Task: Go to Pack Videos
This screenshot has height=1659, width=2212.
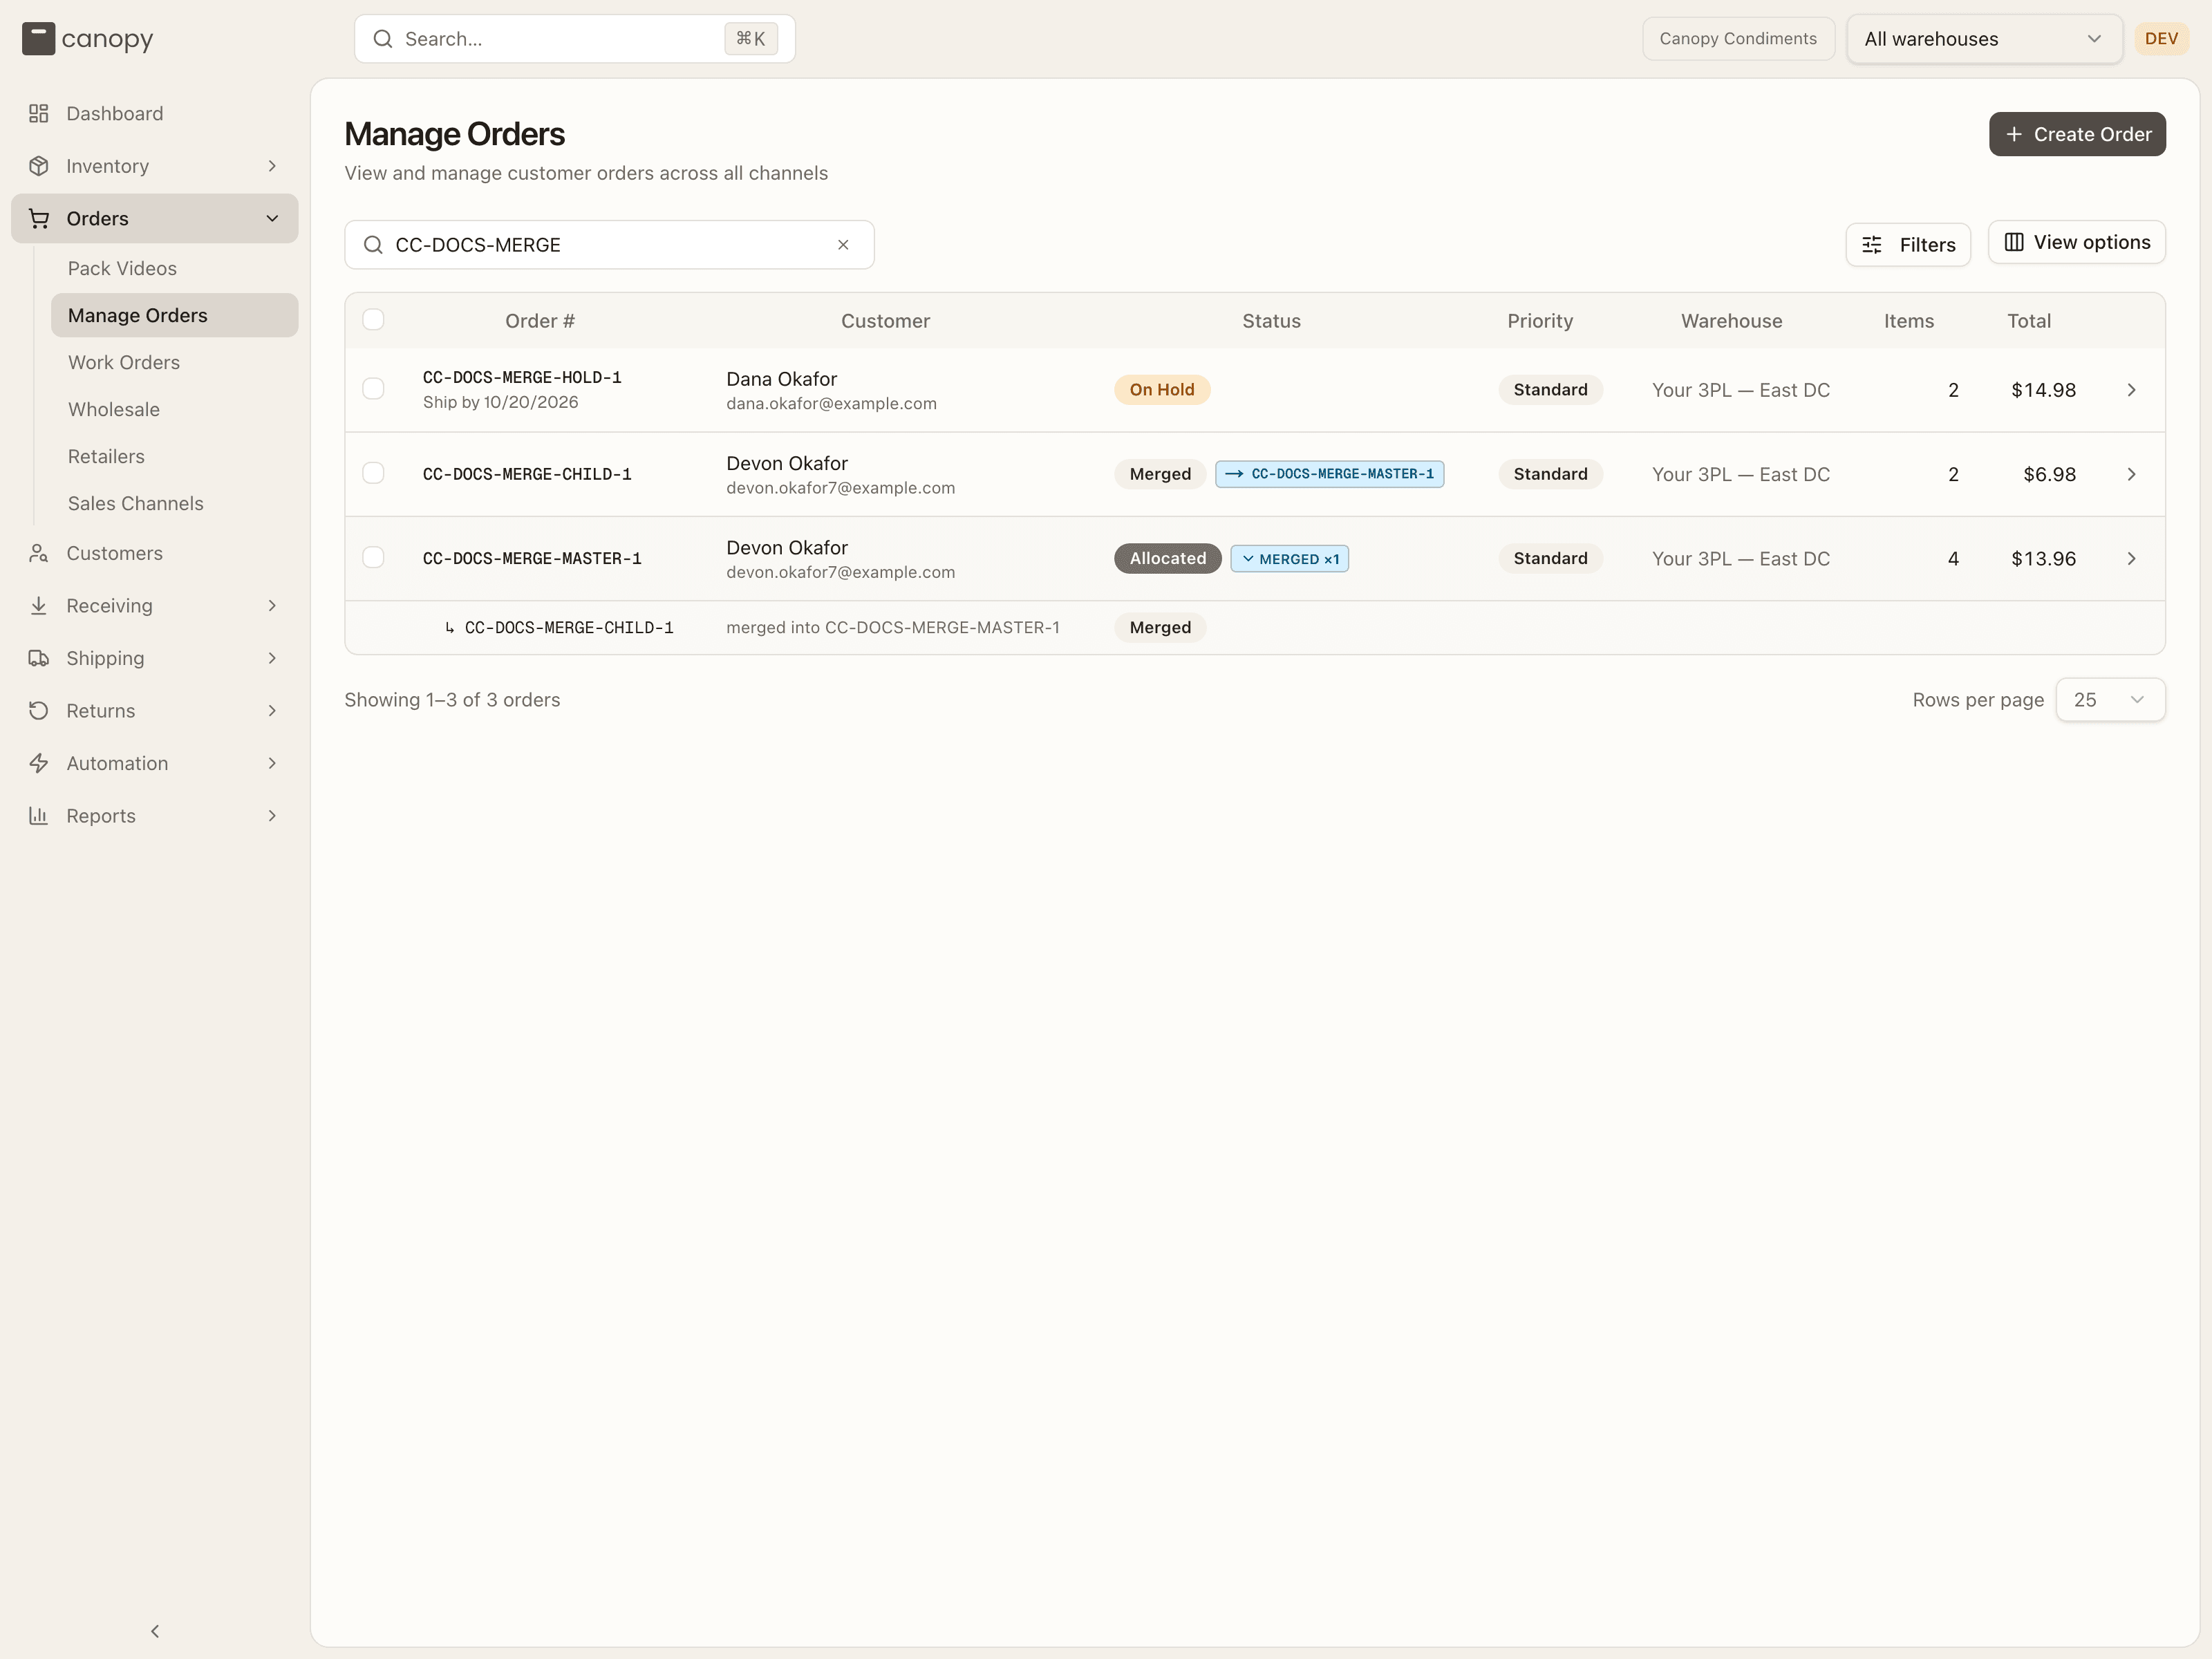Action: (x=175, y=268)
